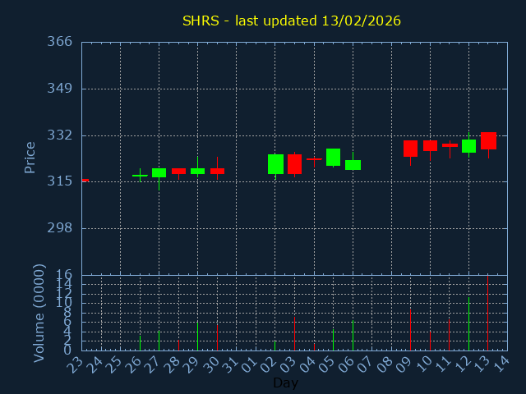Click the tall green volume bar for day 12

(468, 324)
